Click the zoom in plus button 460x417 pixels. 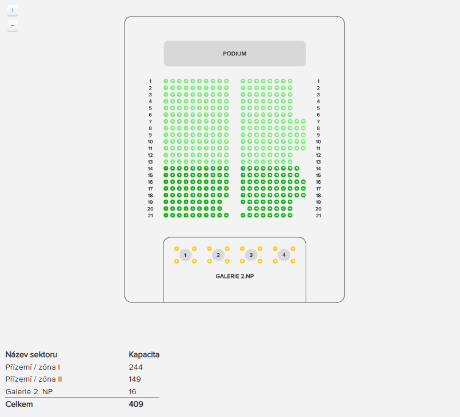tap(13, 10)
